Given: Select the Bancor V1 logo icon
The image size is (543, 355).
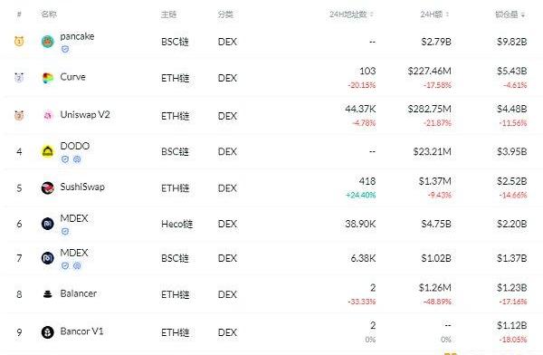Looking at the screenshot, I should coord(48,332).
